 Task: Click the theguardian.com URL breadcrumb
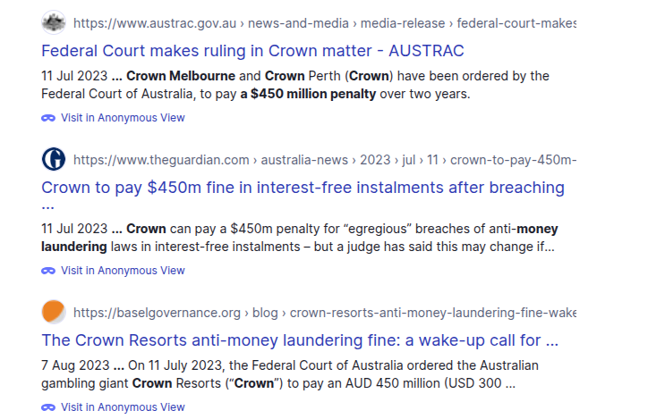324,161
